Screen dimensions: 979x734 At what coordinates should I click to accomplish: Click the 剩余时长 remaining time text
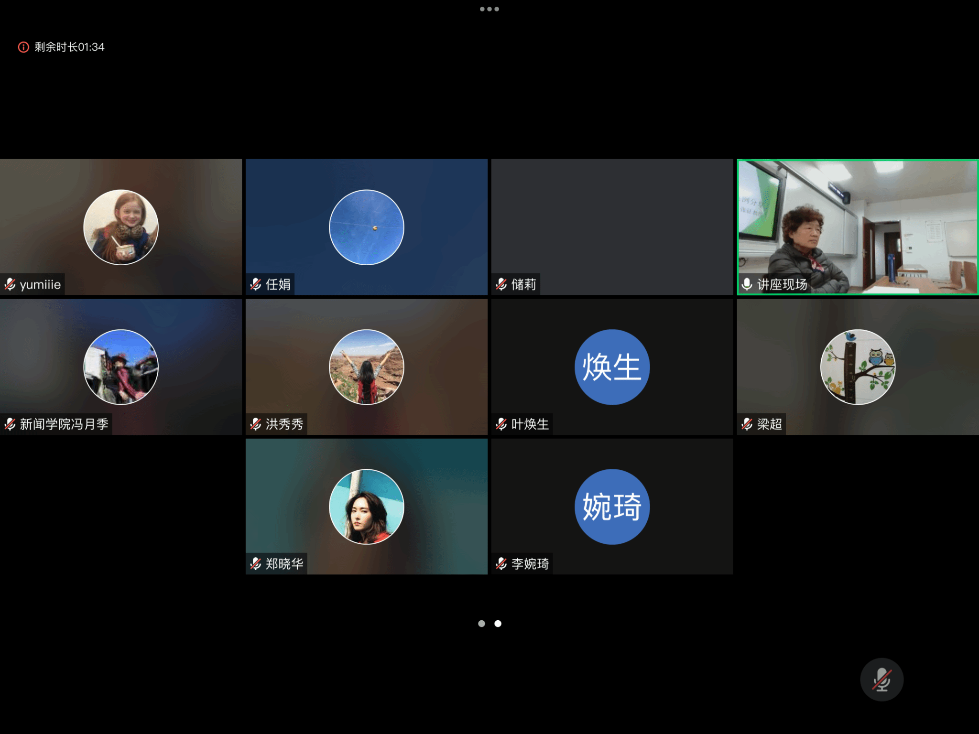(x=69, y=47)
